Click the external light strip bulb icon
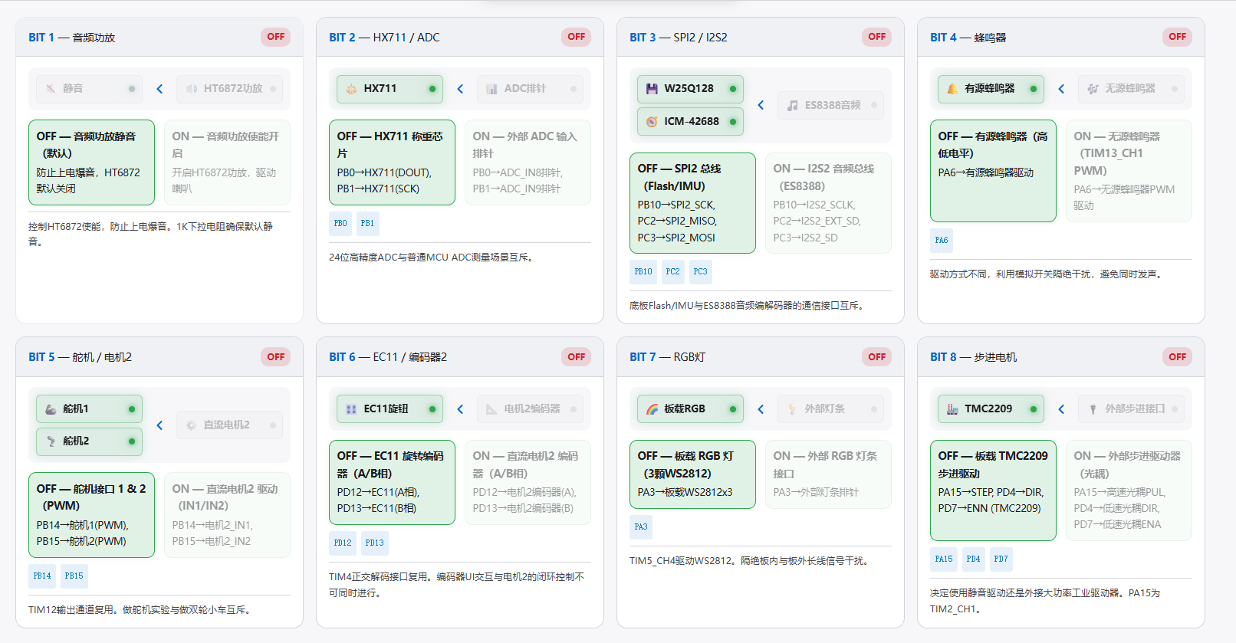Viewport: 1236px width, 643px height. point(793,409)
